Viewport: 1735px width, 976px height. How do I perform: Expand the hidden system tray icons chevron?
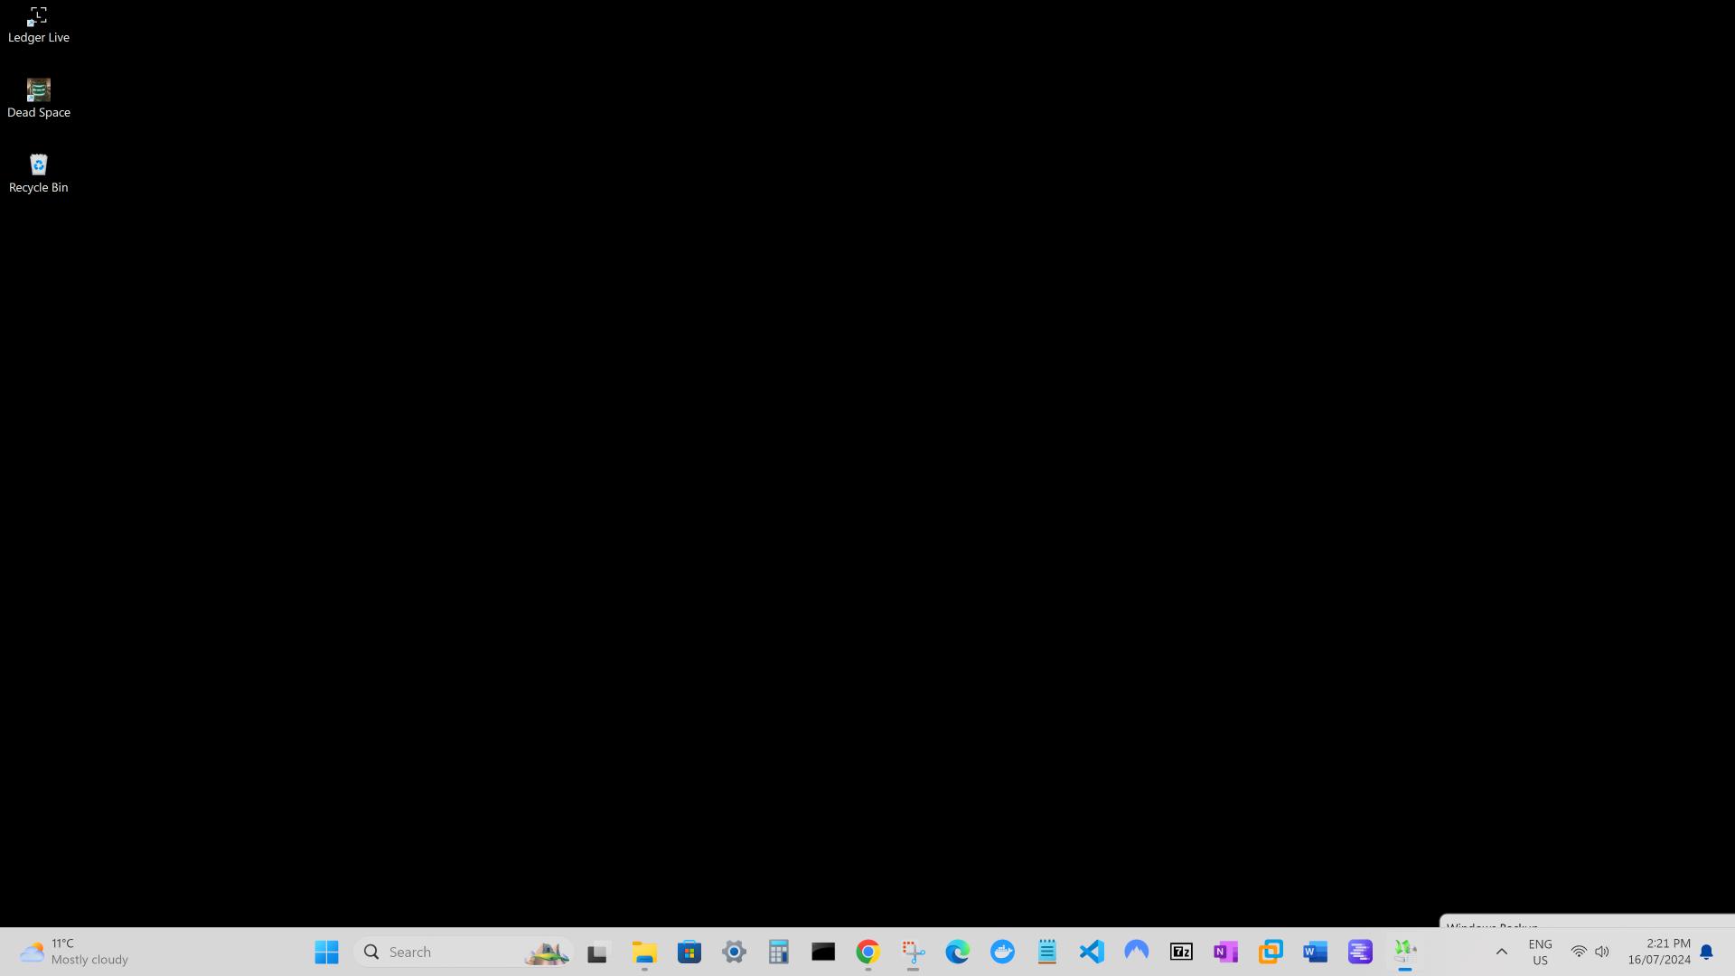(1501, 952)
